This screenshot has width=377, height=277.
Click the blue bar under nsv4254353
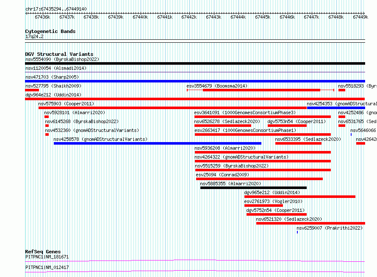tap(336, 108)
